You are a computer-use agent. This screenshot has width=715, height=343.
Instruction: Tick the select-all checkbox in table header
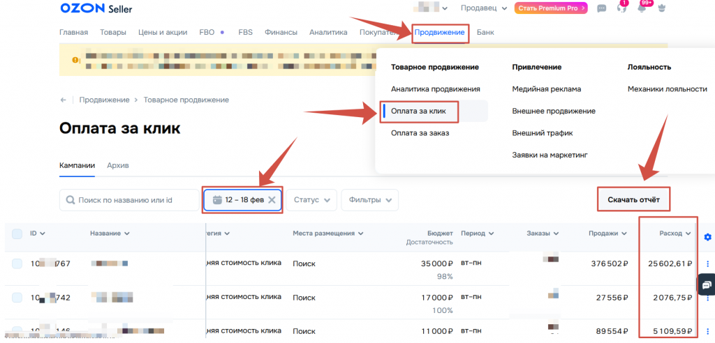click(17, 234)
